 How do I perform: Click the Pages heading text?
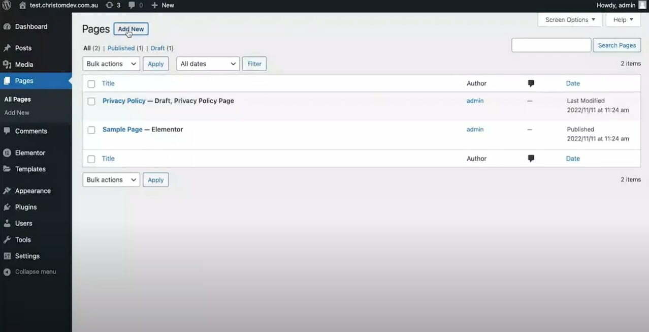pyautogui.click(x=96, y=29)
